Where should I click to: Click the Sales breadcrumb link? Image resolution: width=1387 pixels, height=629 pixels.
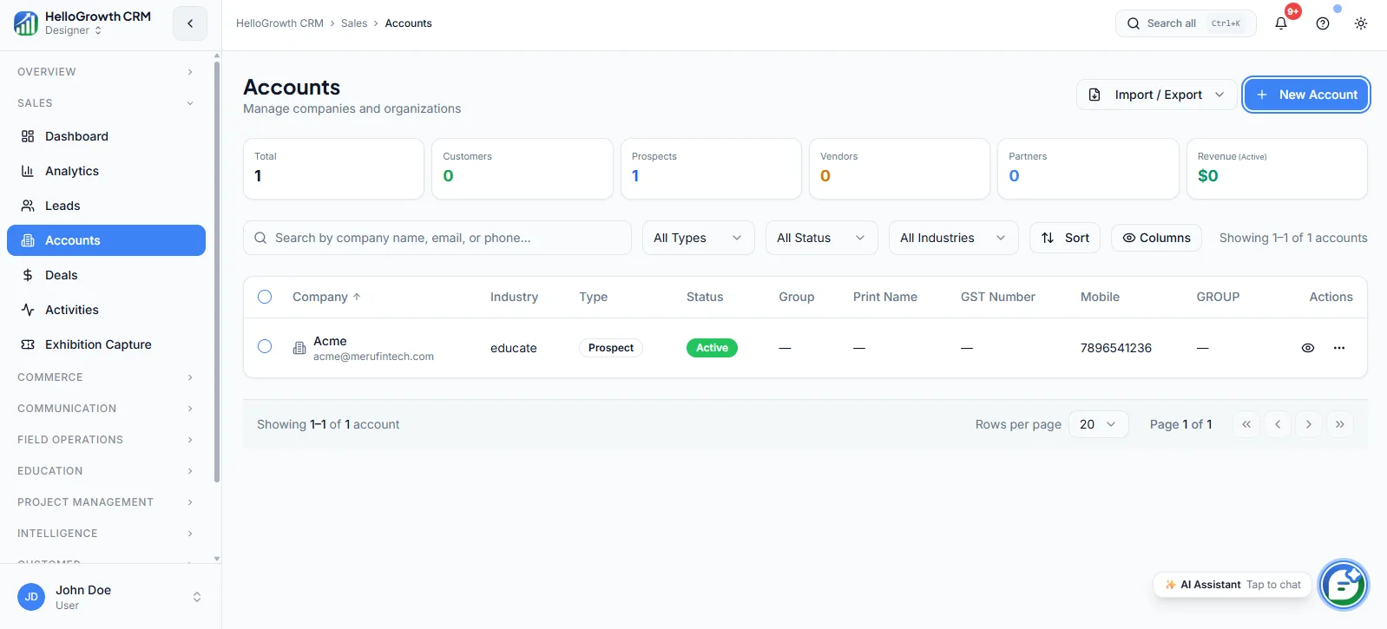pos(354,23)
